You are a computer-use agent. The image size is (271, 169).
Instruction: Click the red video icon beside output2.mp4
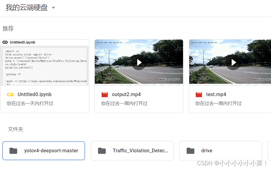pyautogui.click(x=105, y=95)
